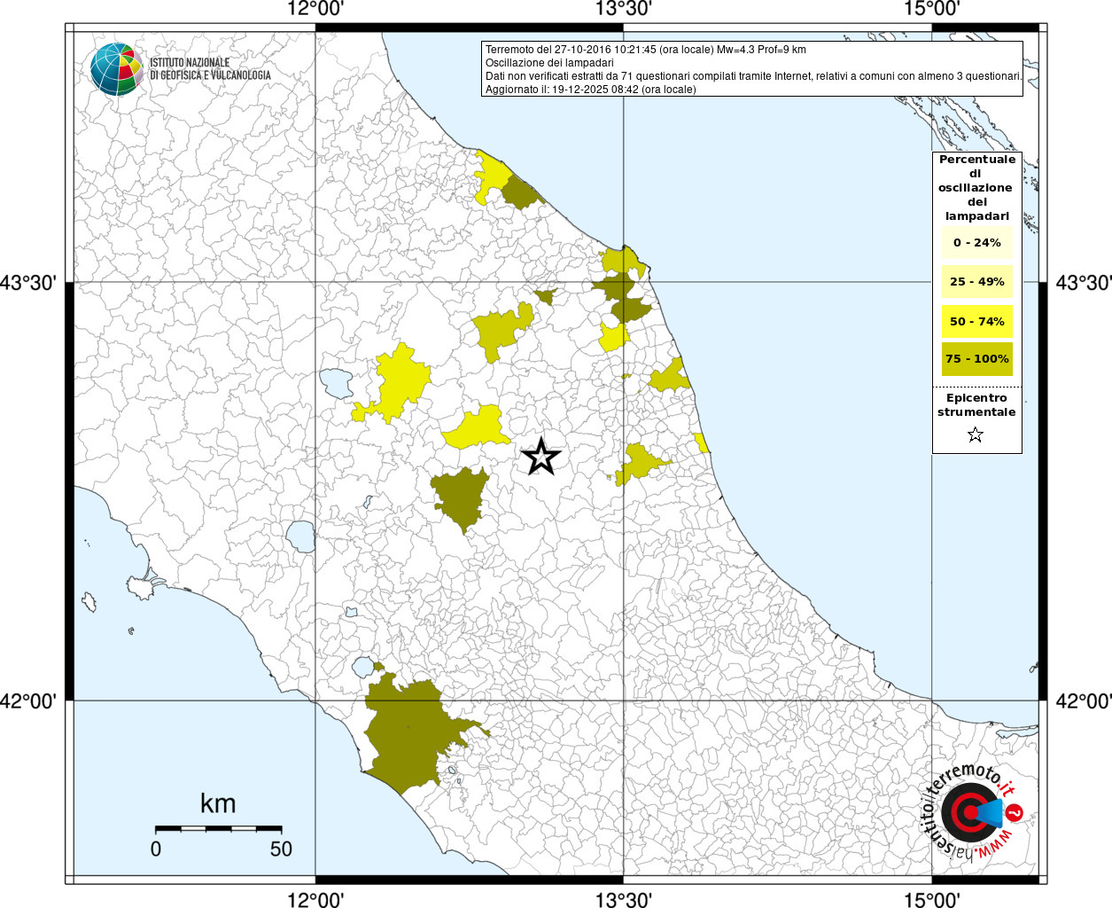Click the star symbol in the legend
Screen dimensions: 1112x908
click(976, 434)
